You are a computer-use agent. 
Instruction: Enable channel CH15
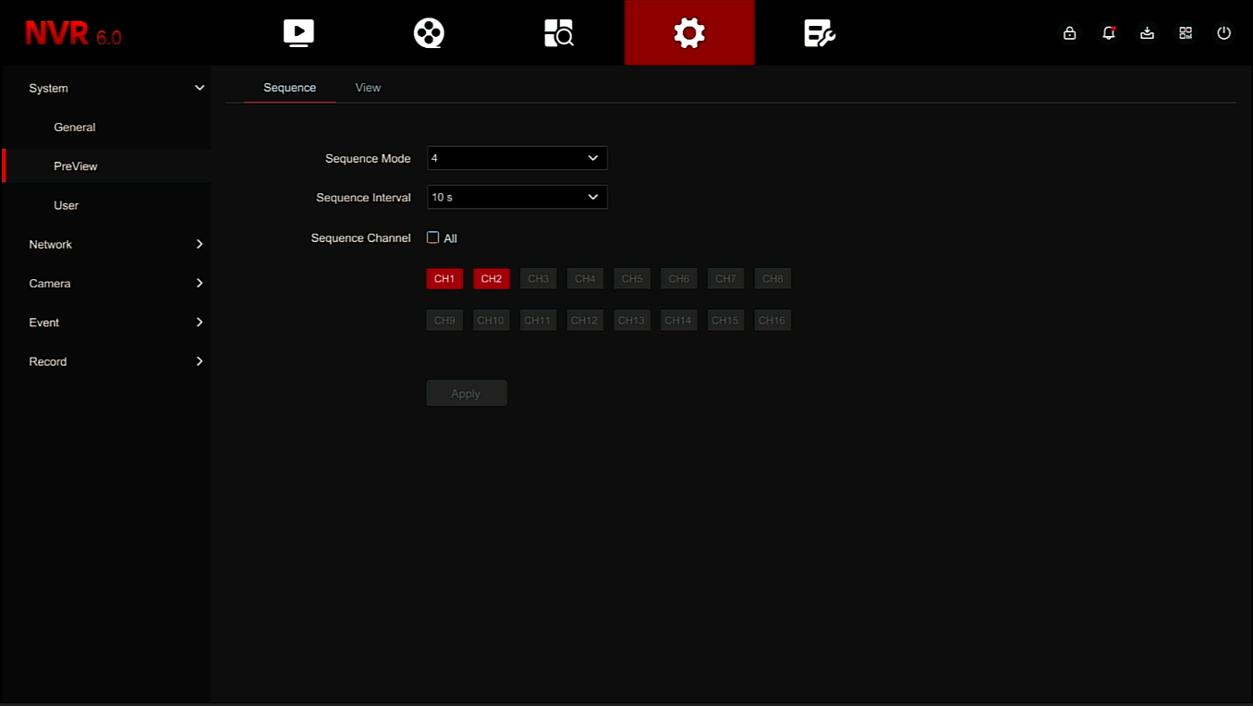click(725, 321)
